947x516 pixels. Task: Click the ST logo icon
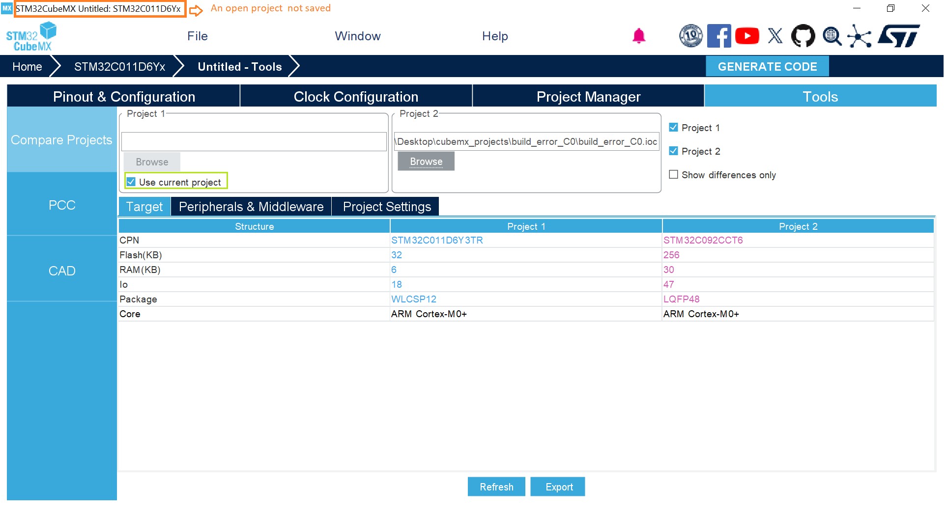pos(899,36)
